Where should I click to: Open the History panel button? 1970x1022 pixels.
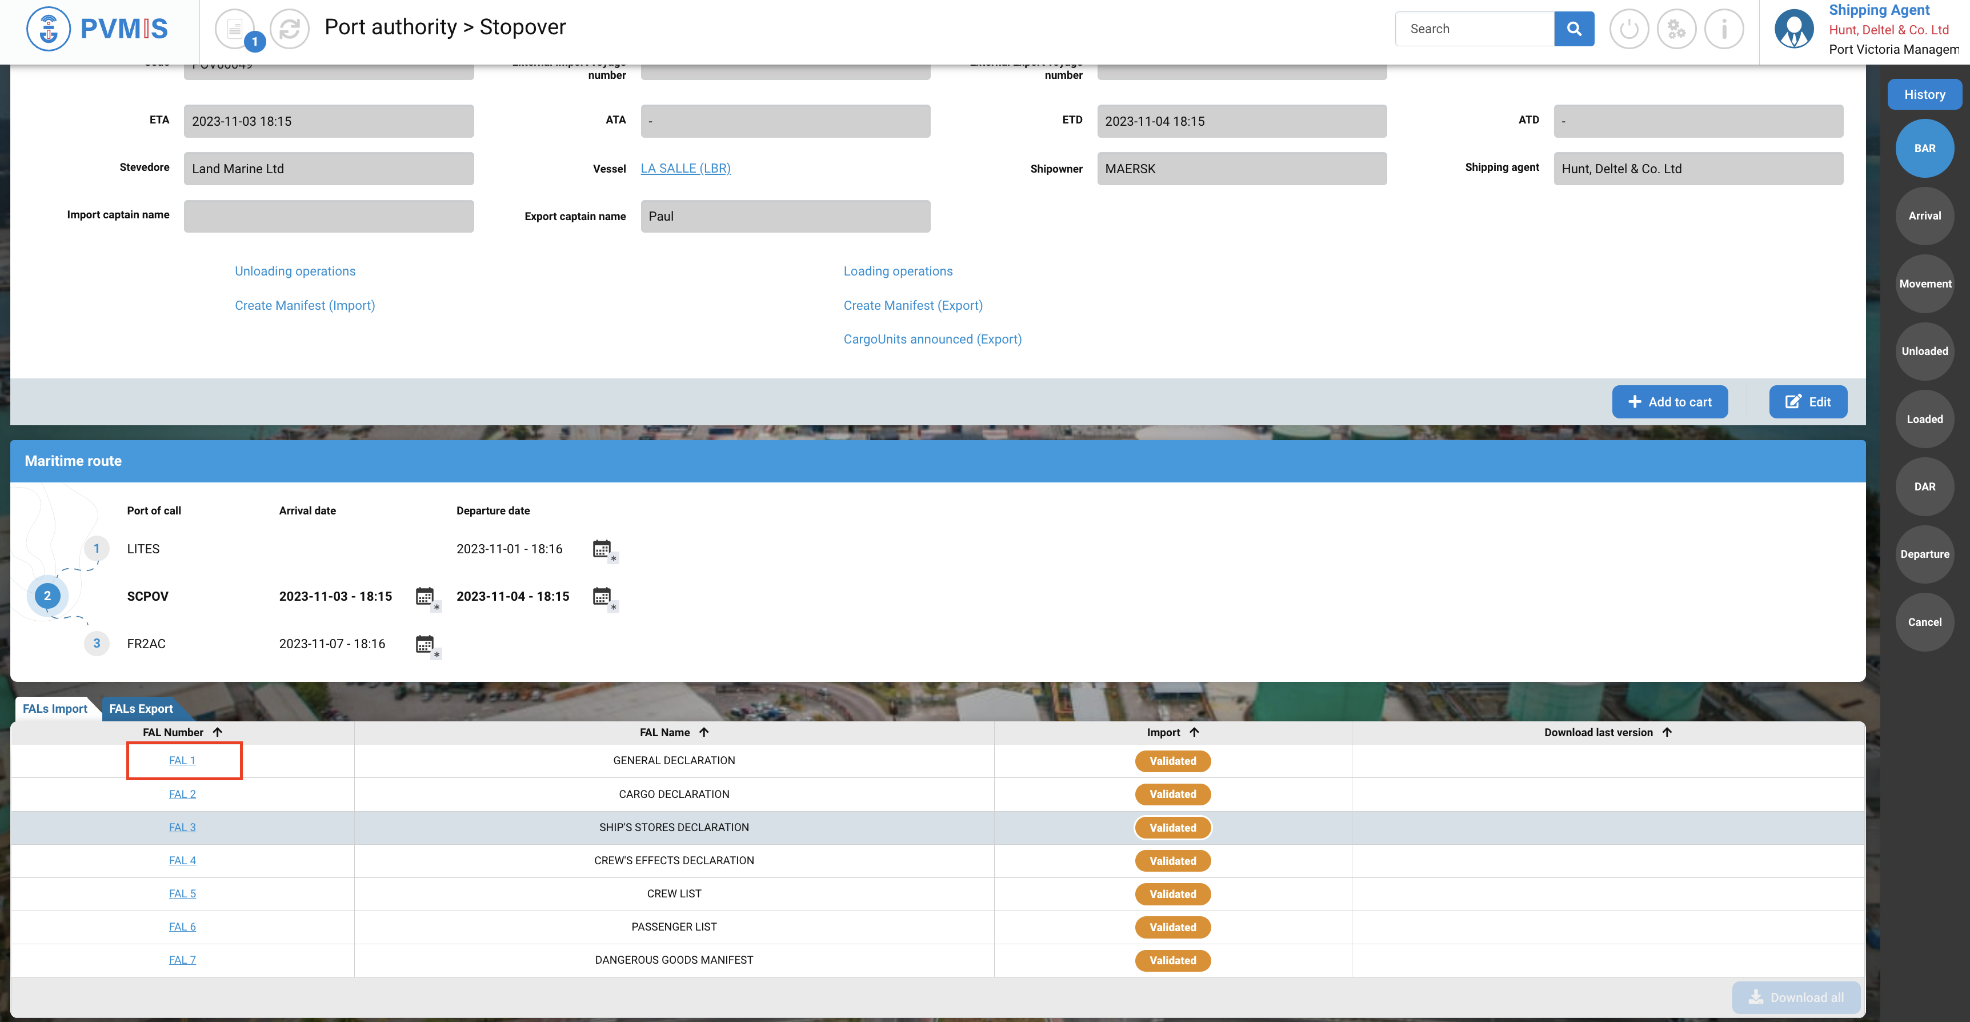pyautogui.click(x=1924, y=94)
